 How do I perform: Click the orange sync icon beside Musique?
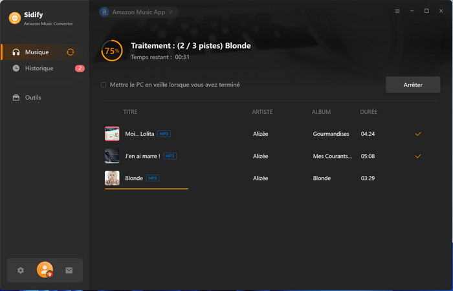coord(71,52)
